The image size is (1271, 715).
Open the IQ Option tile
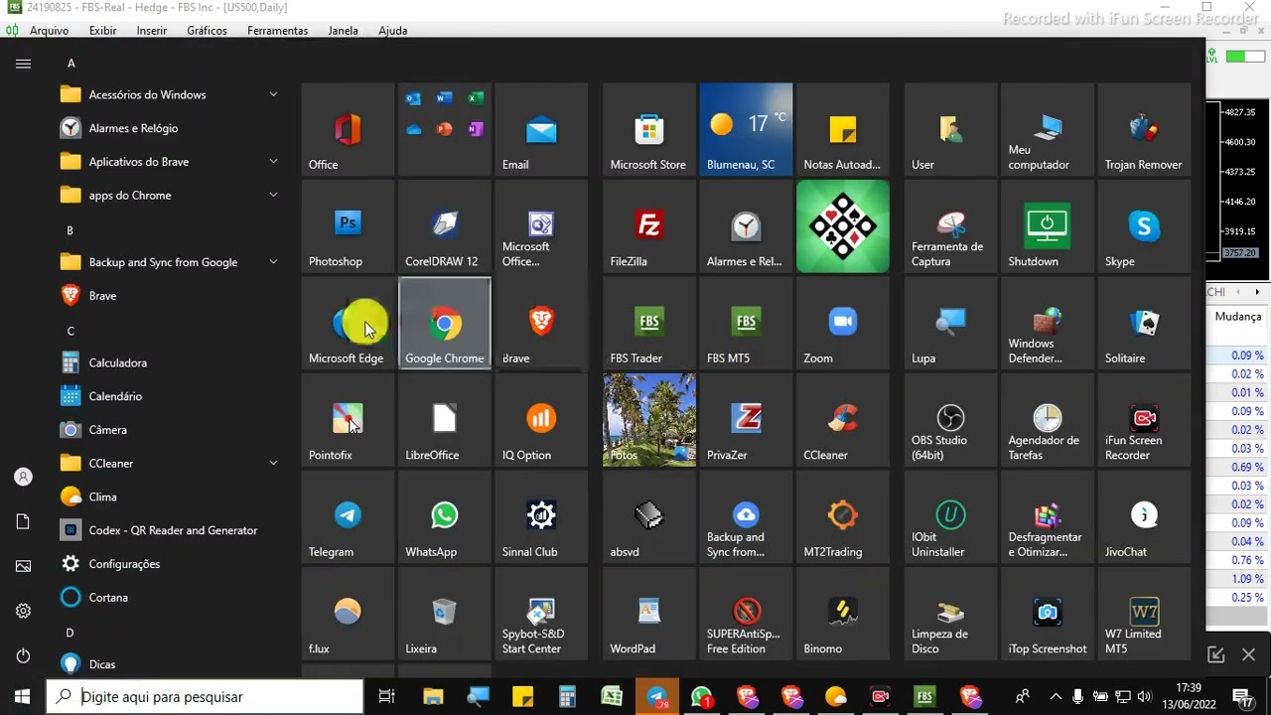tap(541, 420)
